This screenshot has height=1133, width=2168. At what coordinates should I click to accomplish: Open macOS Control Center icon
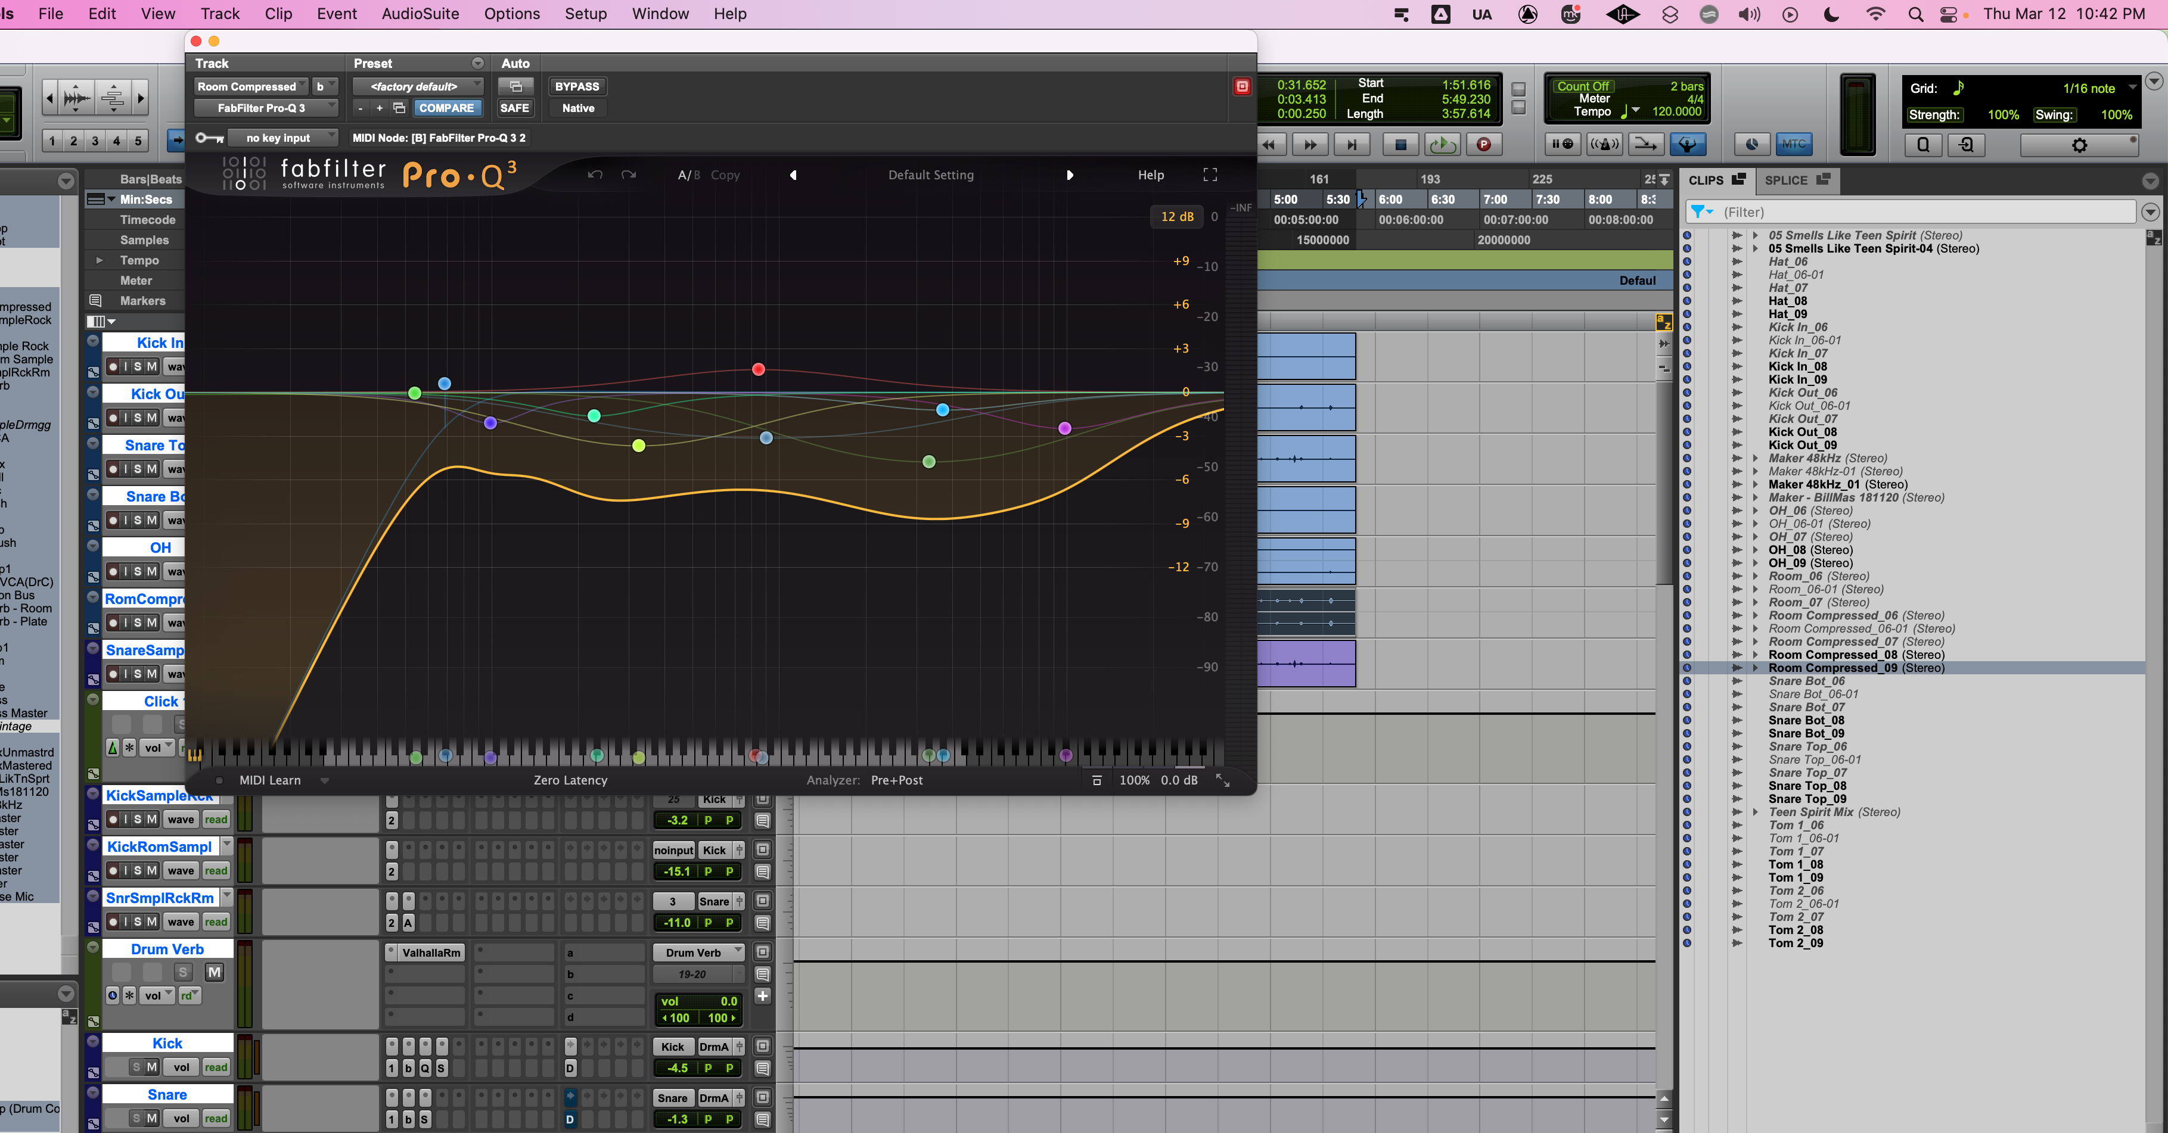(x=1948, y=14)
